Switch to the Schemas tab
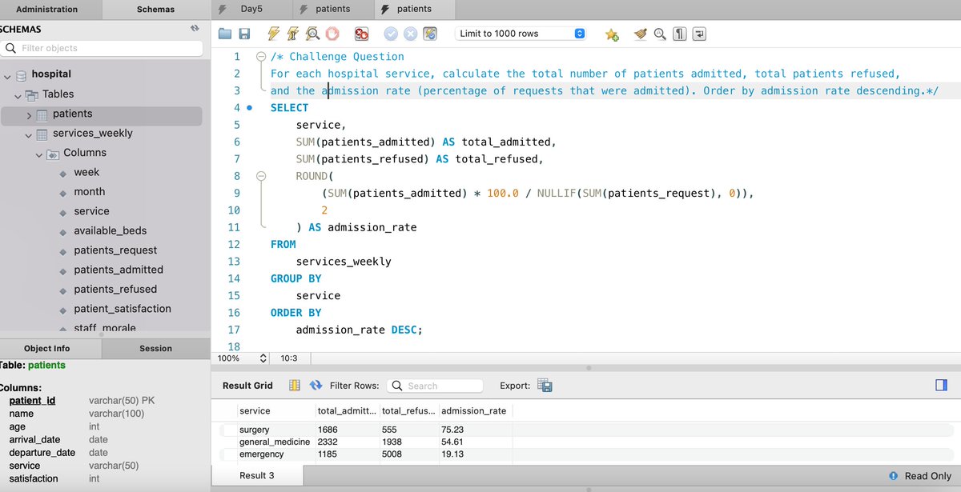 coord(155,10)
